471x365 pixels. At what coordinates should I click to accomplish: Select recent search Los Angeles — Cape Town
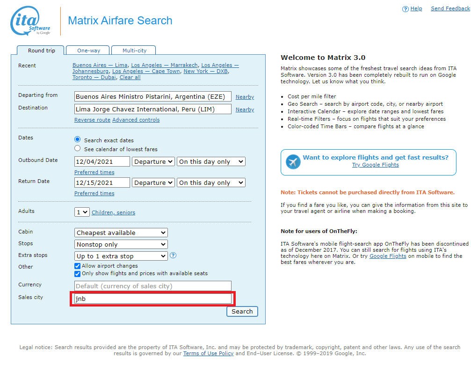click(146, 71)
